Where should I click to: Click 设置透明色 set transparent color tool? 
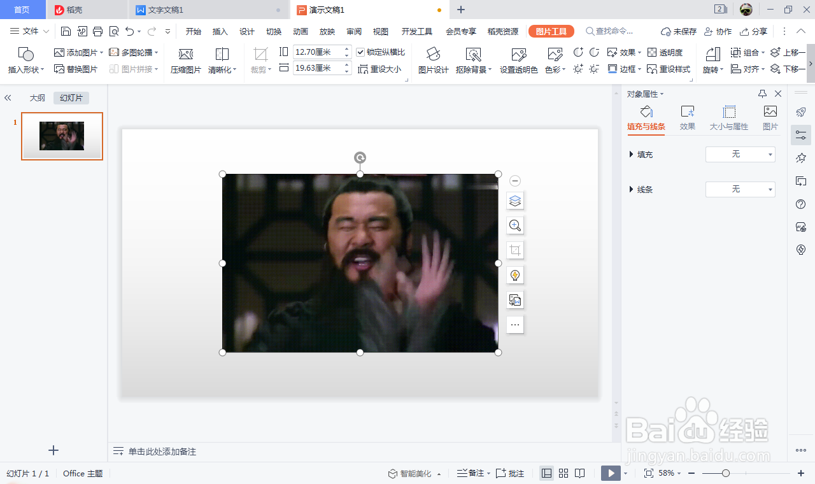pos(519,61)
